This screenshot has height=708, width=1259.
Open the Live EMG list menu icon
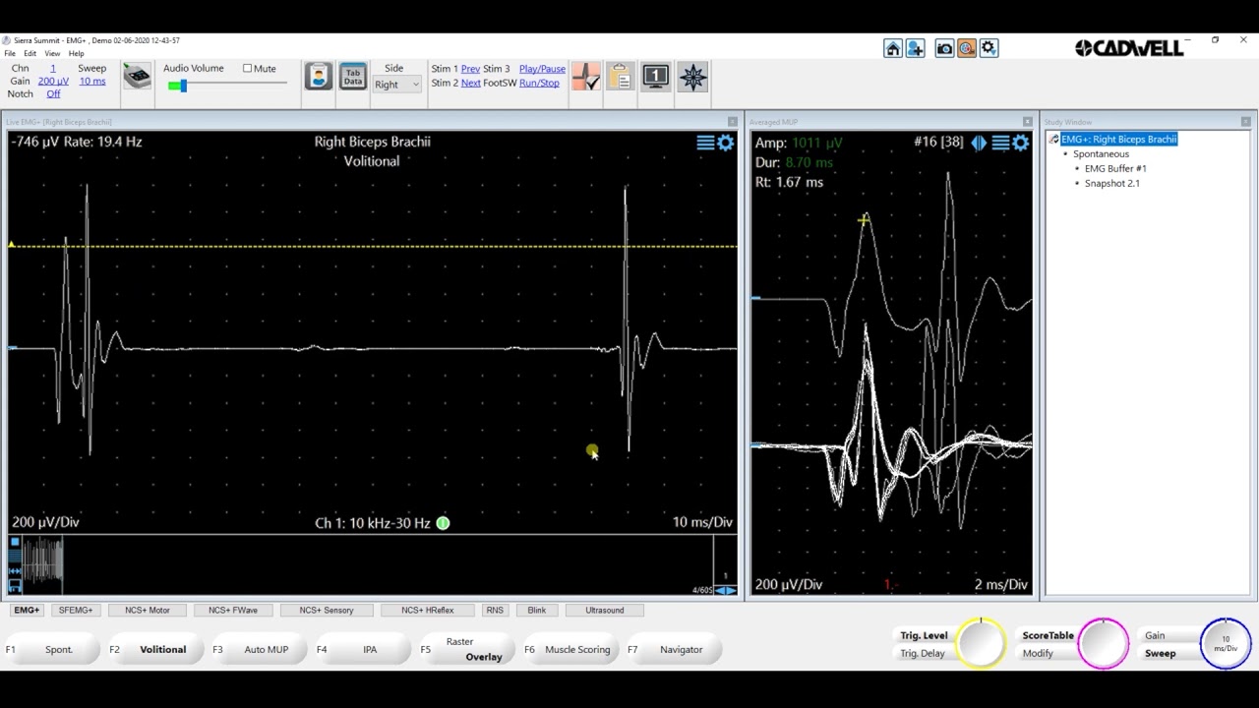tap(705, 144)
